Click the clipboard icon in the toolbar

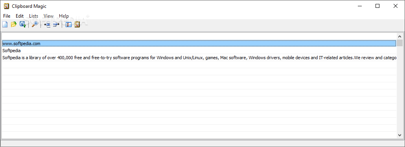[x=77, y=24]
